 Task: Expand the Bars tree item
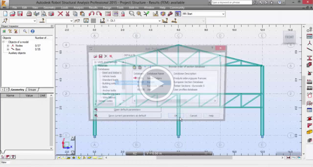(8, 49)
